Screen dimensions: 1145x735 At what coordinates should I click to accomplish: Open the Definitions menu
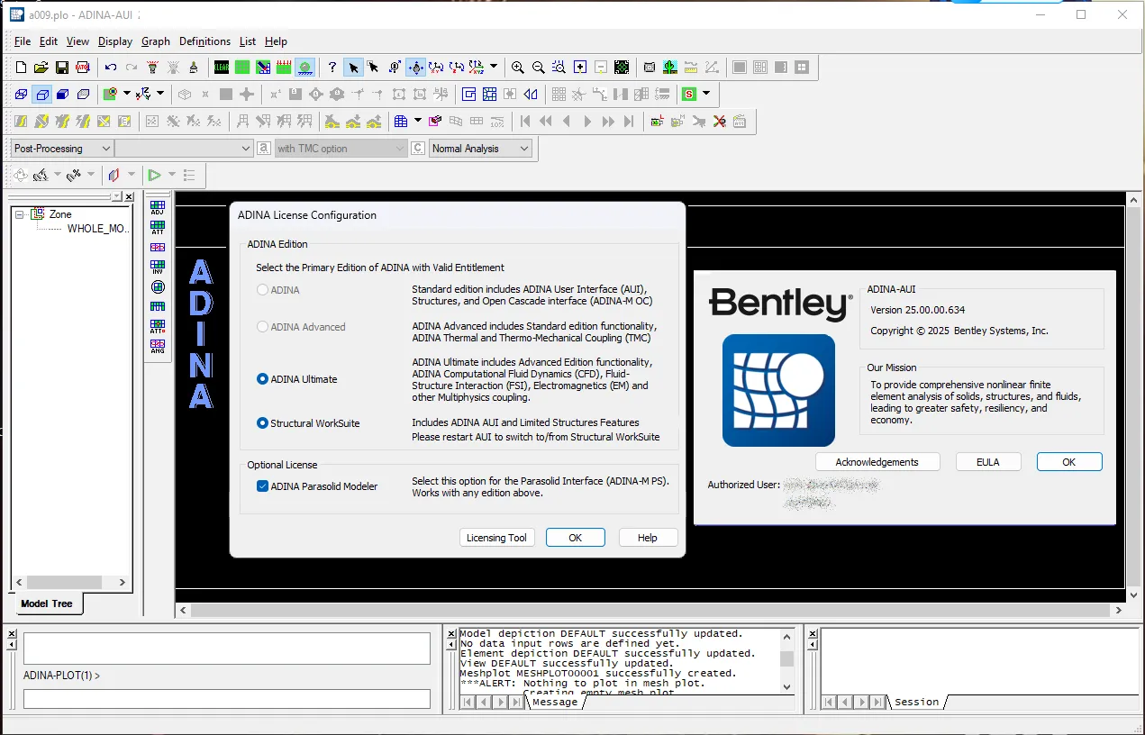(205, 41)
